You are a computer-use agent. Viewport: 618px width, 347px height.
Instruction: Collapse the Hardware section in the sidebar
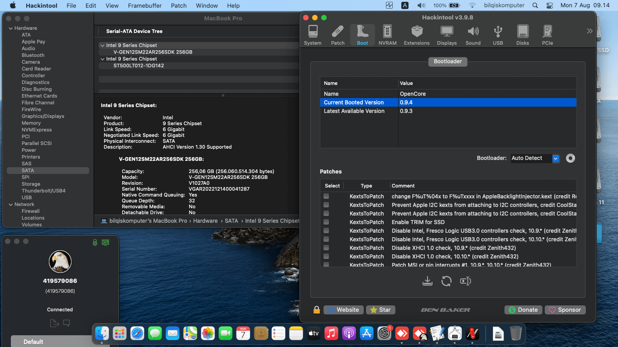coord(11,28)
